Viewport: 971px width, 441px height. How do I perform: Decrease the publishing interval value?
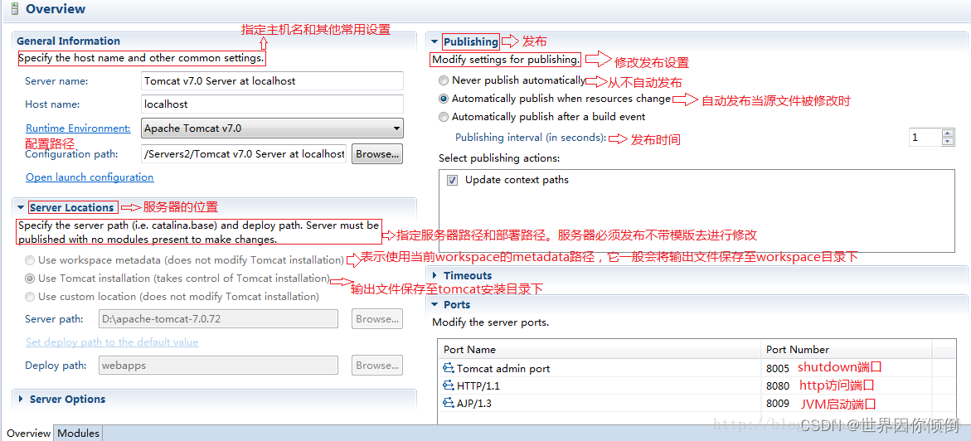948,141
